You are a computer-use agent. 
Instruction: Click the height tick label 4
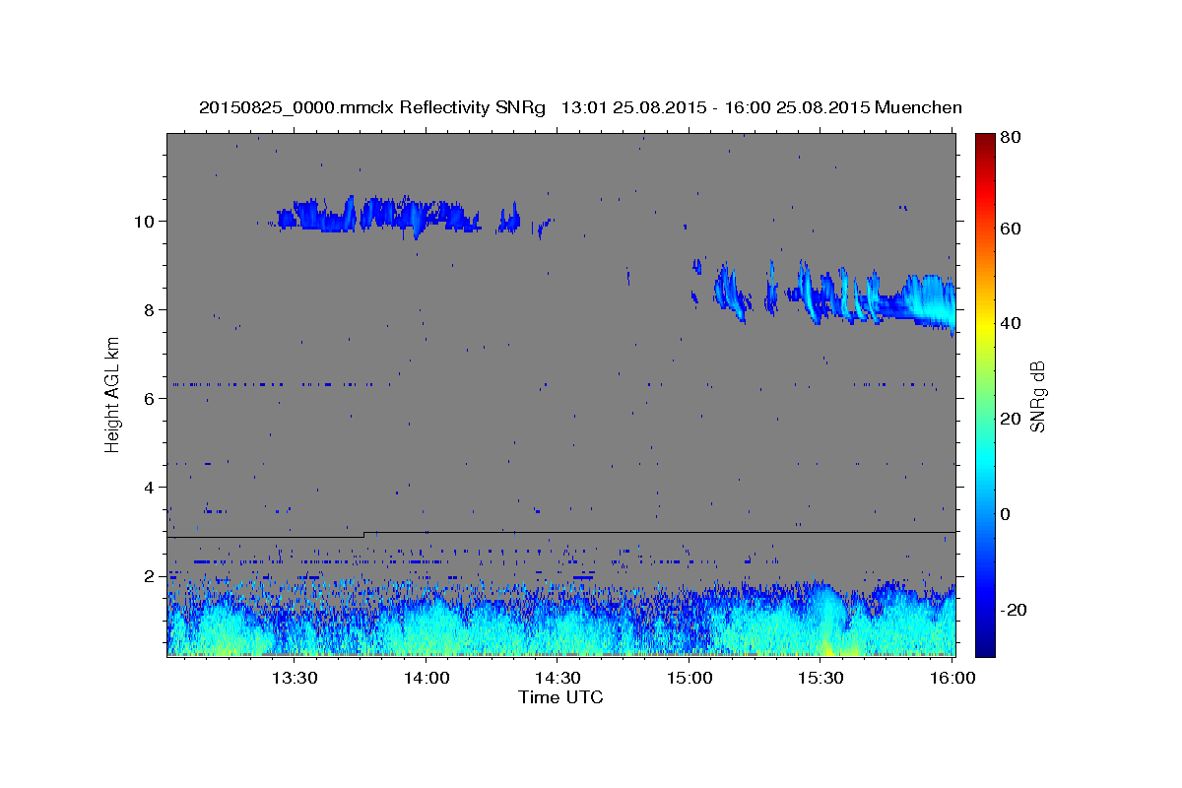coord(151,487)
